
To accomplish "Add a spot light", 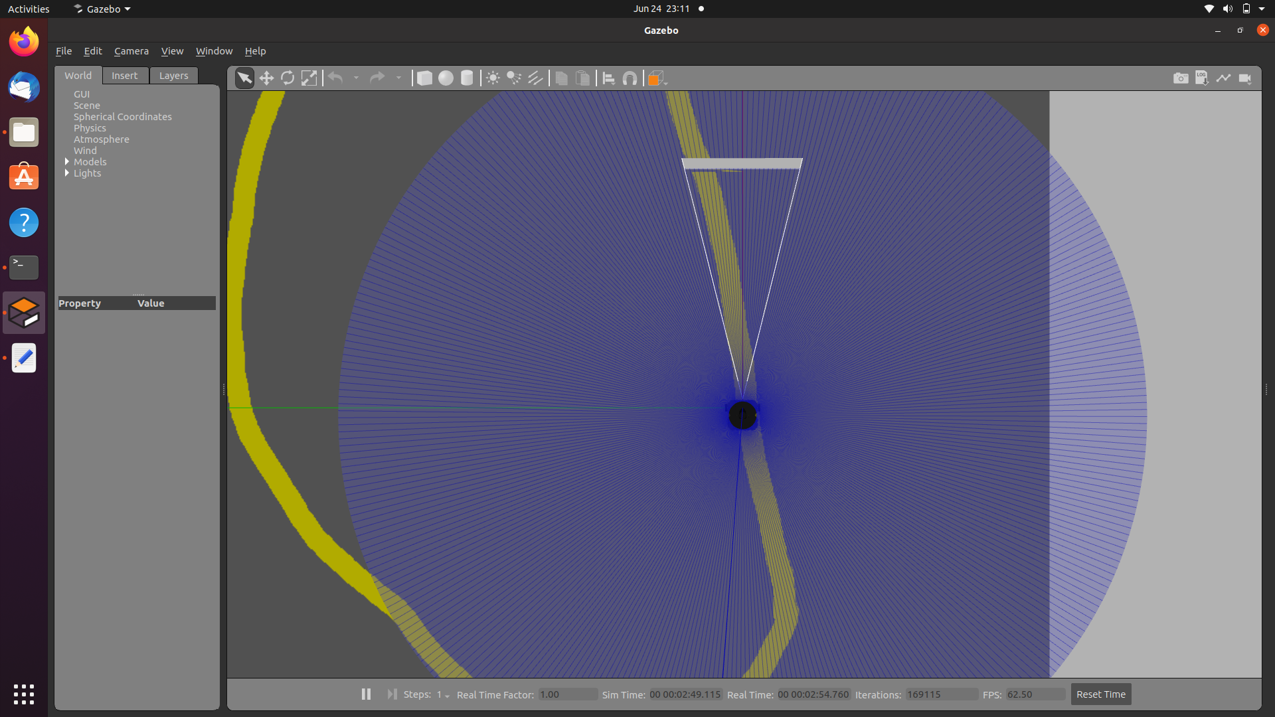I will pyautogui.click(x=514, y=78).
